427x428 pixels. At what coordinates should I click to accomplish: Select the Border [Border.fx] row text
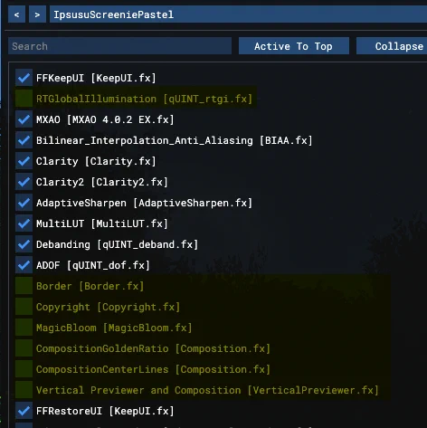click(x=90, y=286)
